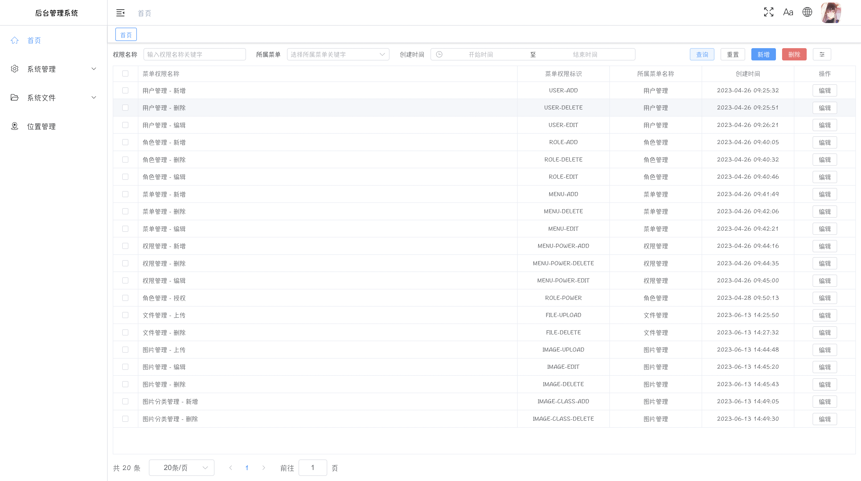Open 位置管理 location menu item

tap(42, 126)
